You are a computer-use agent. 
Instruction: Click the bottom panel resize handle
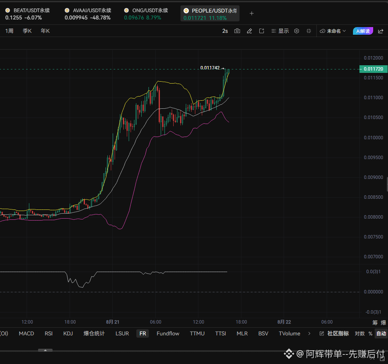[x=45, y=350]
